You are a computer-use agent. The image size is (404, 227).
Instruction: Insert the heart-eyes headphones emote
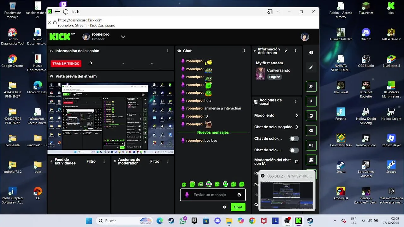[x=209, y=184]
